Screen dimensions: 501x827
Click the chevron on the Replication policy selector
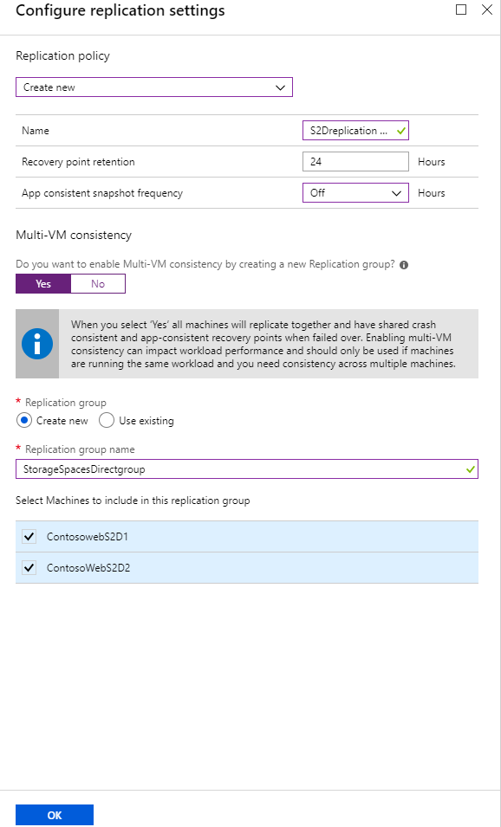(280, 87)
